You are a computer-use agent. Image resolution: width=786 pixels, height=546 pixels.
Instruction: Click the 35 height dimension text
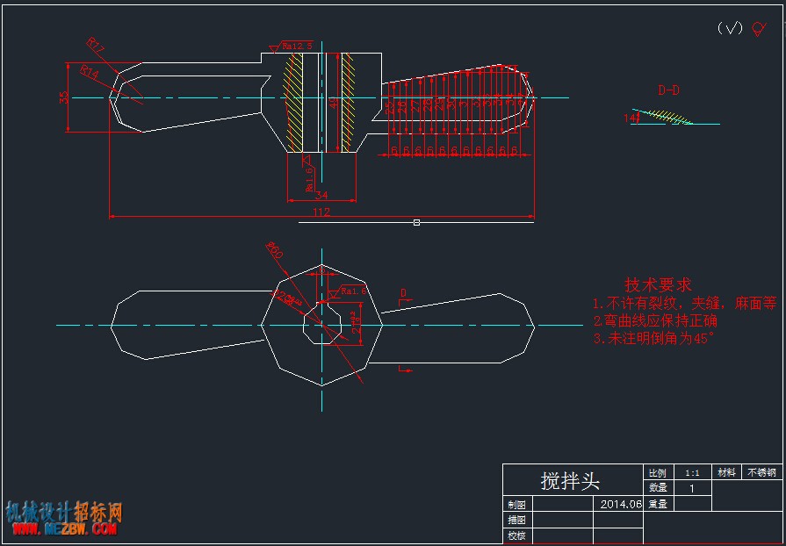point(64,97)
